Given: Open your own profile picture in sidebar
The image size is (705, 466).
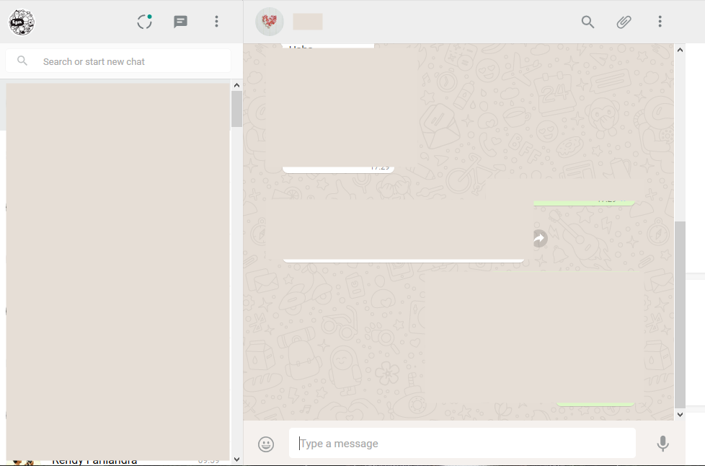Looking at the screenshot, I should pos(22,22).
